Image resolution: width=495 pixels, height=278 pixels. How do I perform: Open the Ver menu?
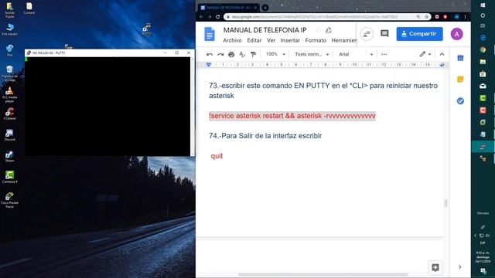coord(271,40)
